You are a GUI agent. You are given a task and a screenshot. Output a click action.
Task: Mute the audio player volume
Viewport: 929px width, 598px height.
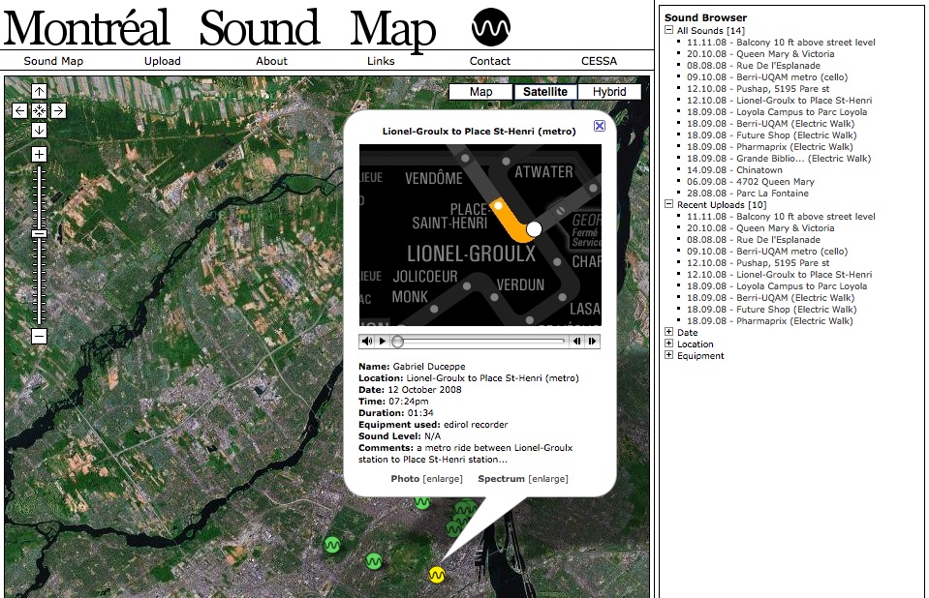coord(367,341)
